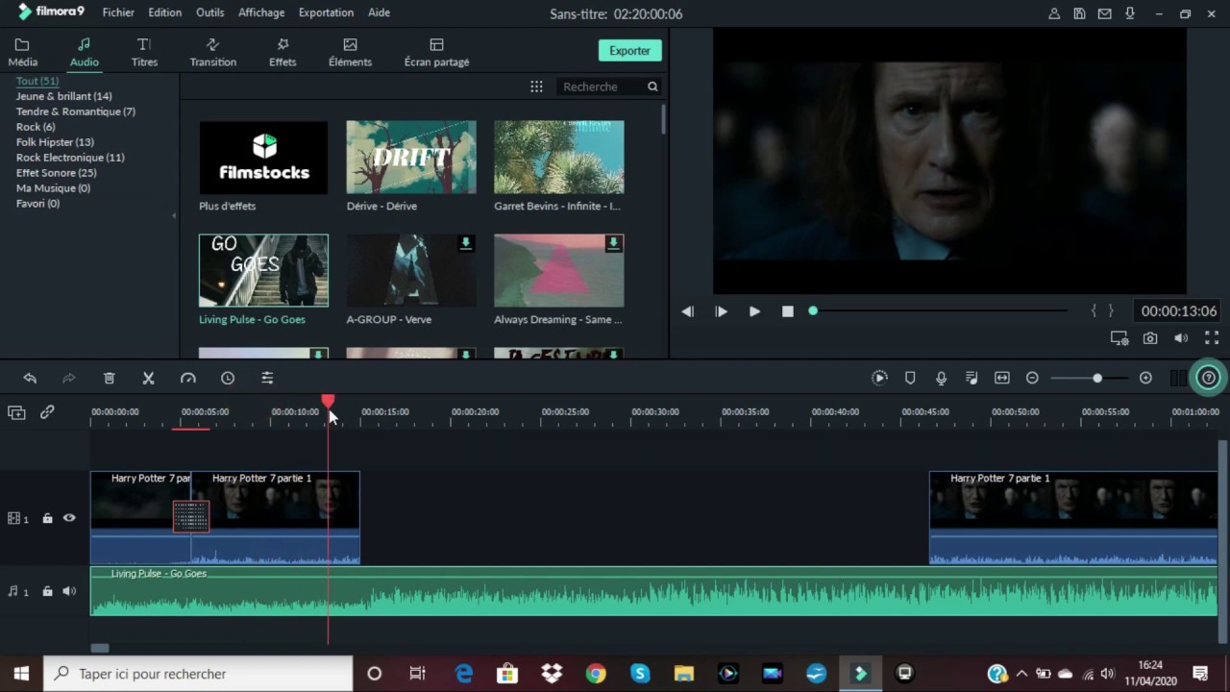Mute the preview volume
The height and width of the screenshot is (692, 1230).
pyautogui.click(x=1181, y=338)
